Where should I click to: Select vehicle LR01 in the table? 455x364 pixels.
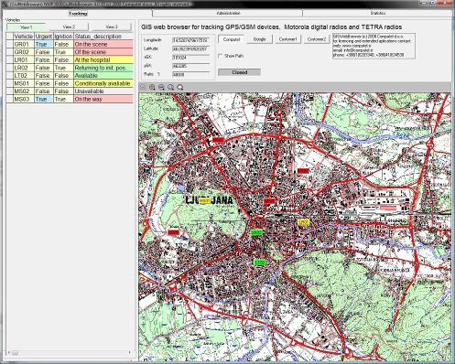[24, 60]
